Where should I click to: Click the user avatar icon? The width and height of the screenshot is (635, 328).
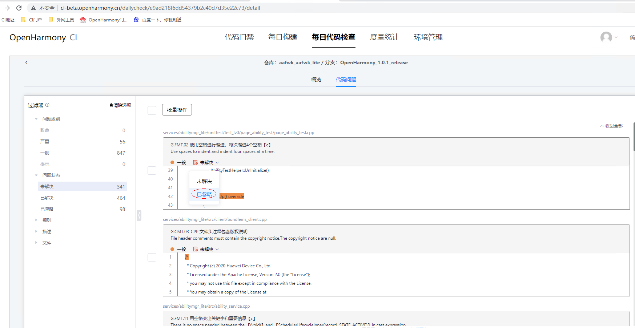click(606, 37)
